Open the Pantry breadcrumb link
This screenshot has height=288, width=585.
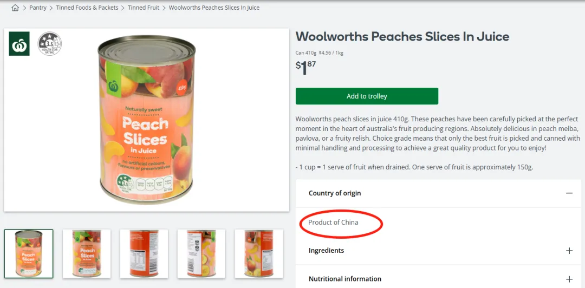coord(38,8)
